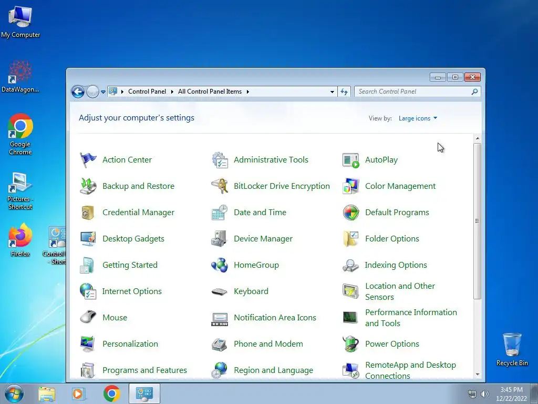Open BitLocker Drive Encryption key icon
The width and height of the screenshot is (538, 404).
(220, 186)
